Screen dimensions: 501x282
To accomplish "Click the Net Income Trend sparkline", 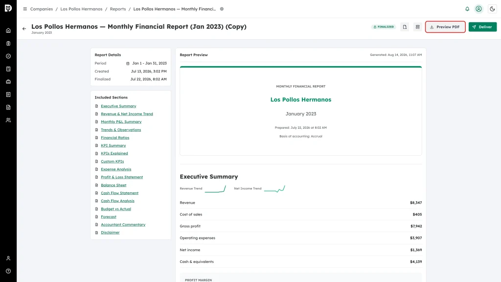I will 274,188.
